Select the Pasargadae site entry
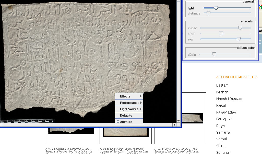Screen dimensions: 262x154 tap(226, 112)
